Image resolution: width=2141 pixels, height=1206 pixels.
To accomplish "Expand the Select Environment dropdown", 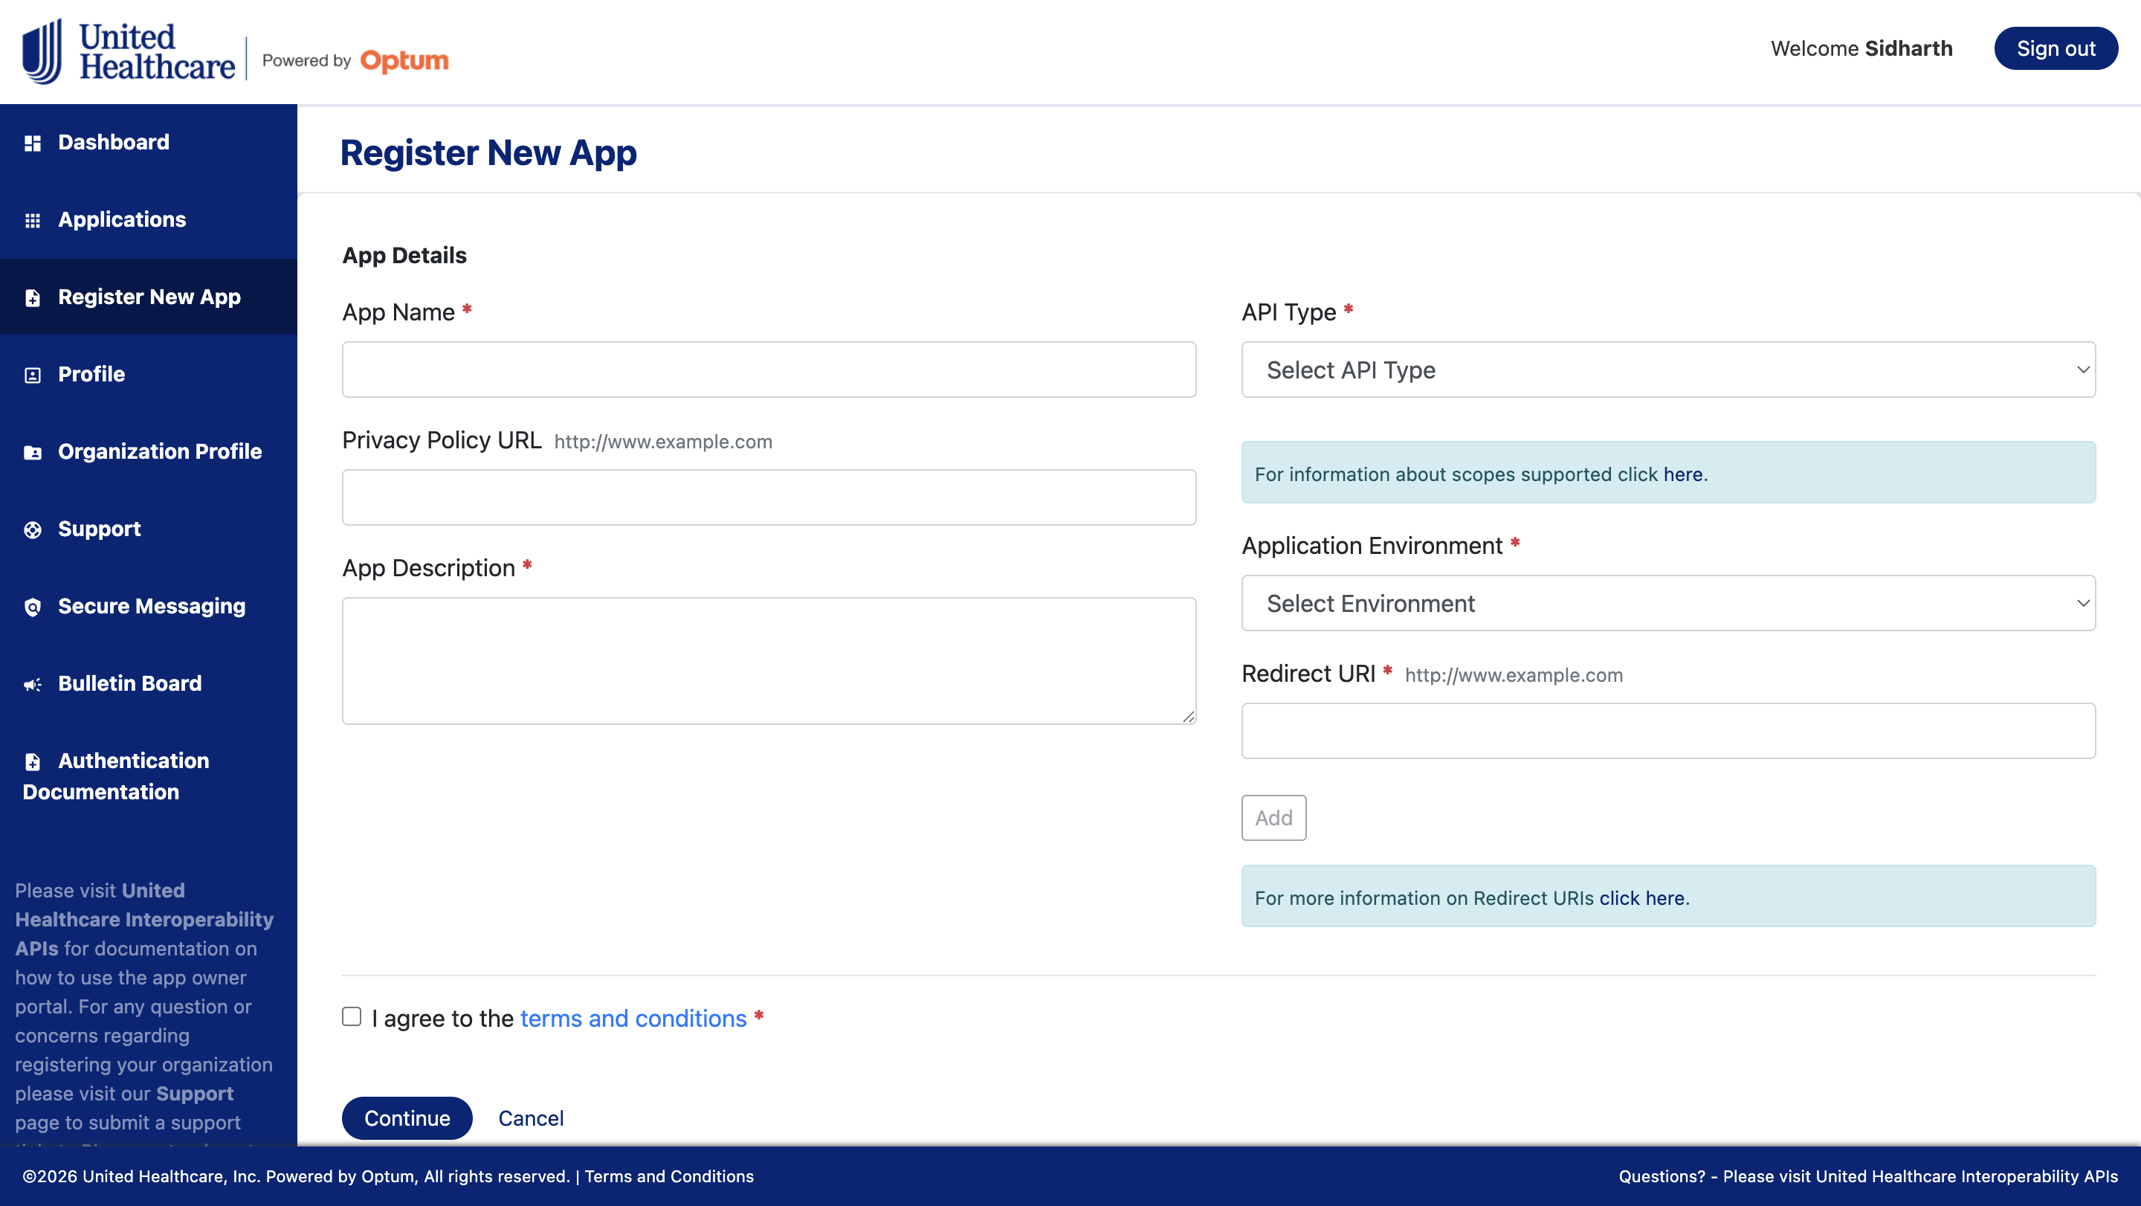I will tap(1668, 602).
